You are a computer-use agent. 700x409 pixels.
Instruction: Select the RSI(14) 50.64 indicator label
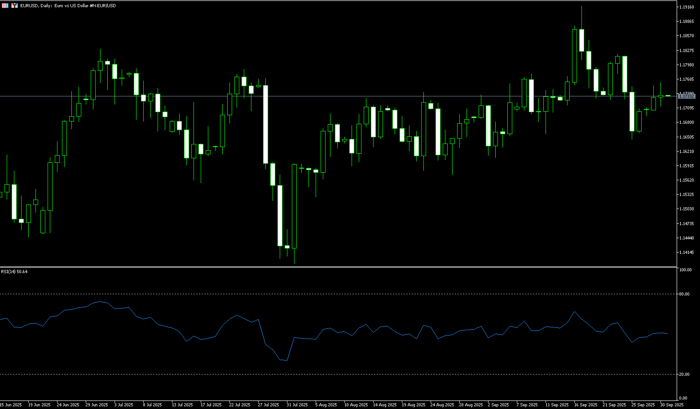[x=14, y=272]
